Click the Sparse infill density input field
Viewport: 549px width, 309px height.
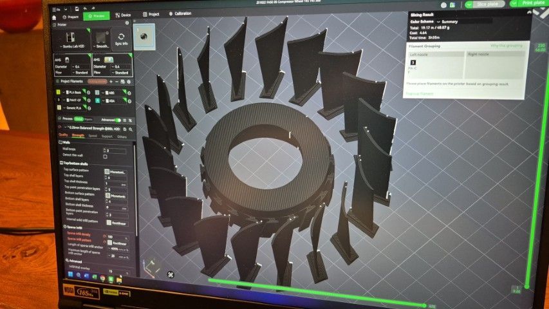[115, 237]
